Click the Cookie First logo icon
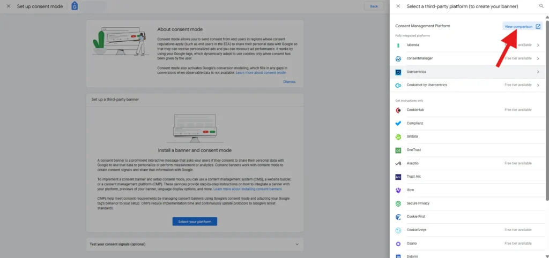549x258 pixels. pyautogui.click(x=398, y=217)
